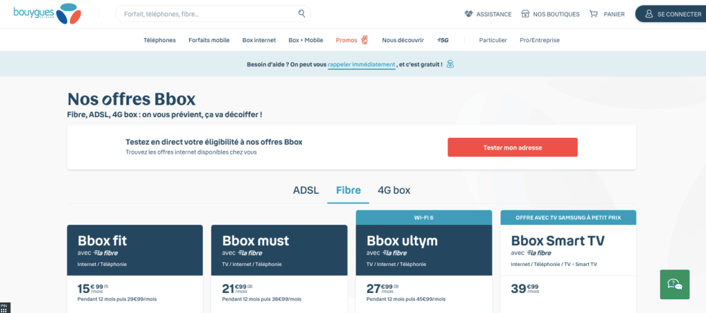Click the rappeler immédiatement link
This screenshot has width=706, height=313.
tap(361, 64)
